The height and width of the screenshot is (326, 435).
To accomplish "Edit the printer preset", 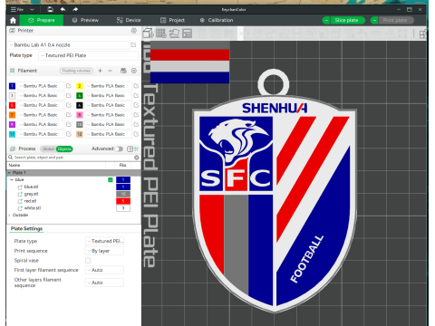I will click(x=134, y=45).
